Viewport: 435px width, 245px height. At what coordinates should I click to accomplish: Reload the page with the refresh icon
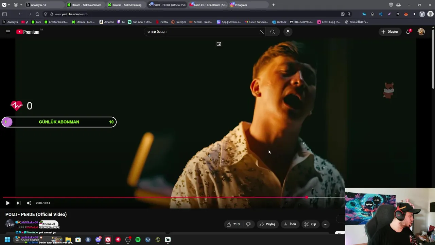tap(37, 14)
